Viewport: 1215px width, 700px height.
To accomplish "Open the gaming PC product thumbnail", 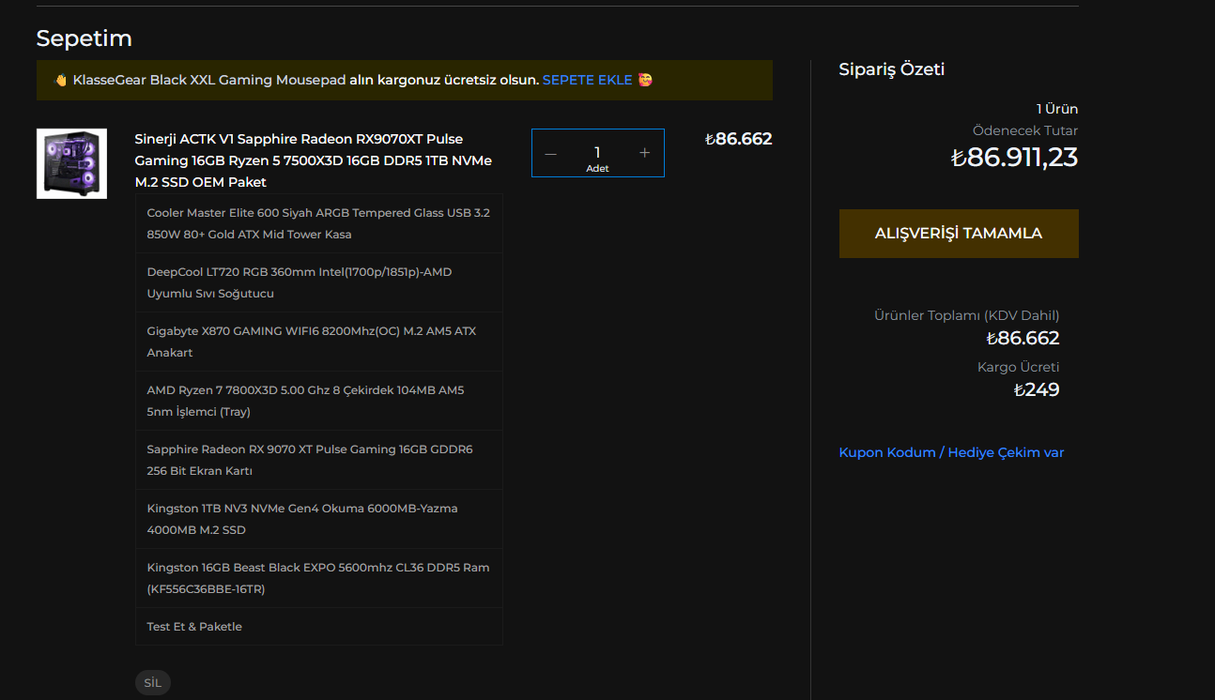I will tap(71, 163).
